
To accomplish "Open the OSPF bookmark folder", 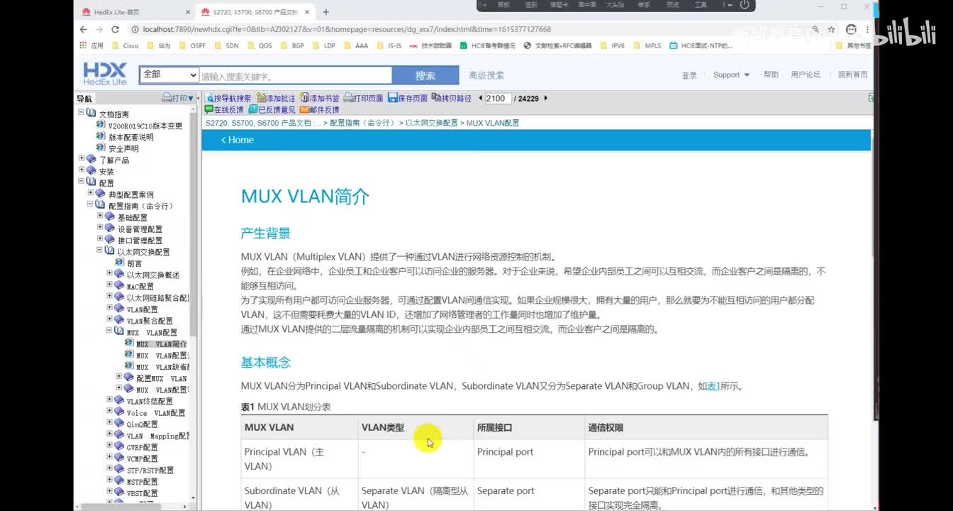I will (x=191, y=45).
